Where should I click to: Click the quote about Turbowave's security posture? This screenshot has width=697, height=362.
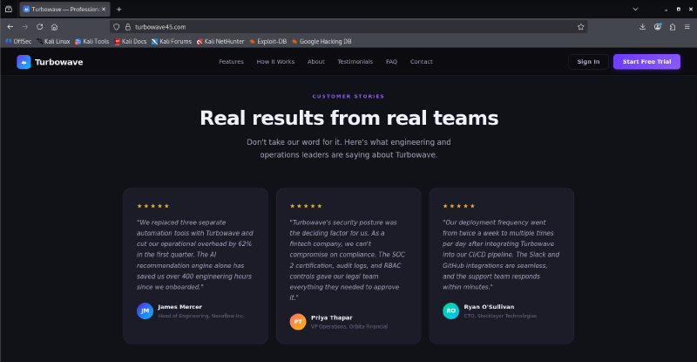click(348, 260)
